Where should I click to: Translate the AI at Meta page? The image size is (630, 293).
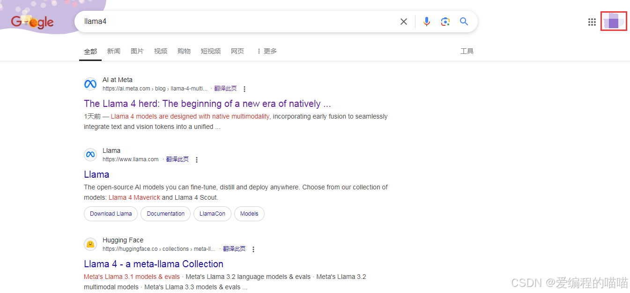(x=226, y=89)
